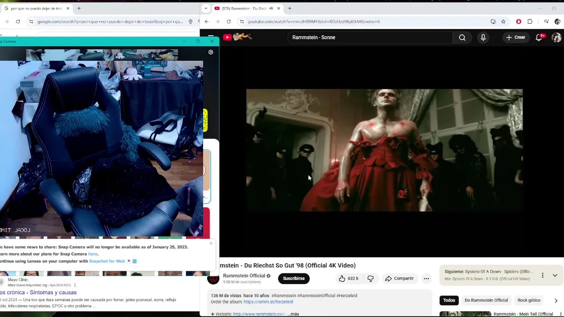This screenshot has height=317, width=564.
Task: Open the YouTube account avatar menu
Action: [x=557, y=37]
